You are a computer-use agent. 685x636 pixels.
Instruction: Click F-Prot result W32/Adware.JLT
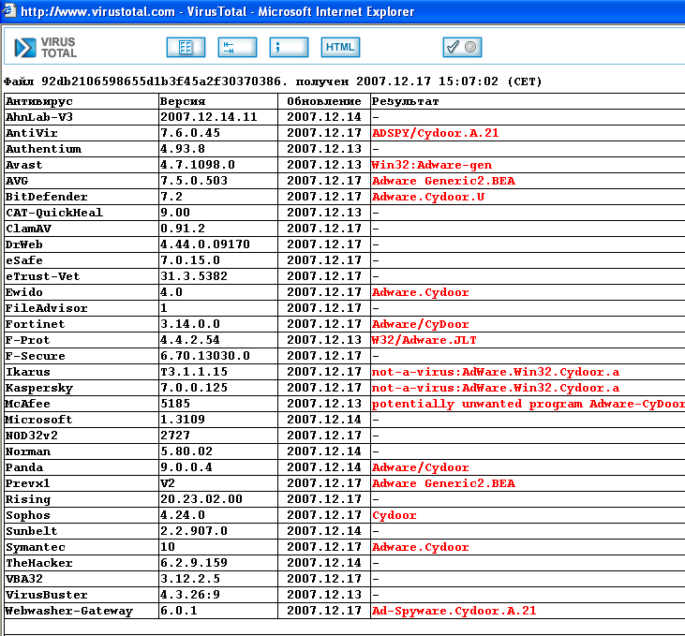424,340
